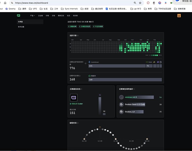Bookmark this page with the star icon

140,3
